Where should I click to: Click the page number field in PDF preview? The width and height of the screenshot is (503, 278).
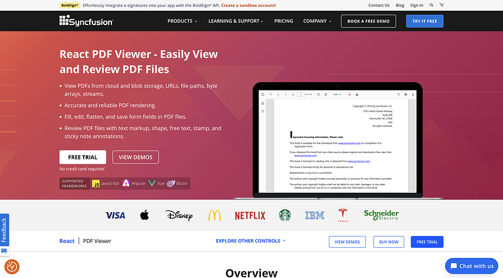point(301,95)
